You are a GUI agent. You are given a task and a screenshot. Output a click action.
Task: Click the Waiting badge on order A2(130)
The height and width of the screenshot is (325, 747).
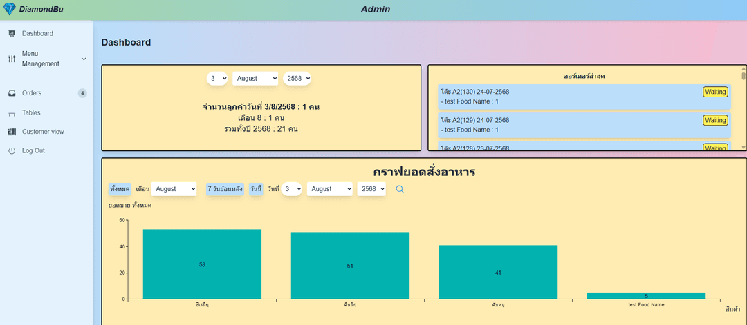point(715,92)
